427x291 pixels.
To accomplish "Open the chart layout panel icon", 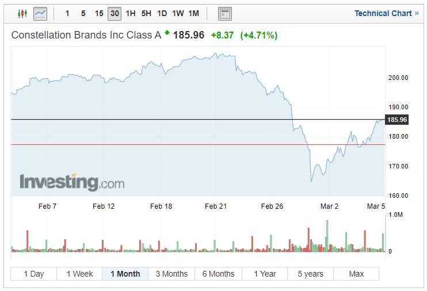I will (226, 13).
